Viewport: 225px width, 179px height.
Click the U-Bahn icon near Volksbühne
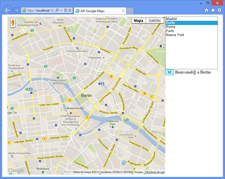click(x=99, y=52)
